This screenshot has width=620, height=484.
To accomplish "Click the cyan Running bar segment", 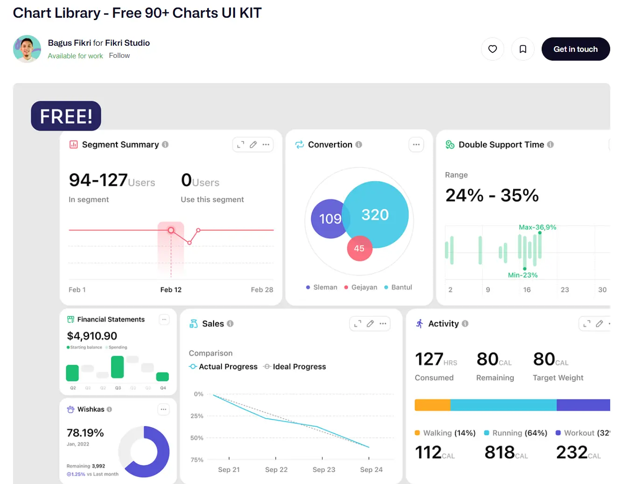I will 503,405.
